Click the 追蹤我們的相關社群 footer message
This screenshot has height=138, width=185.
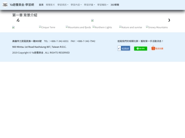tap(140, 41)
